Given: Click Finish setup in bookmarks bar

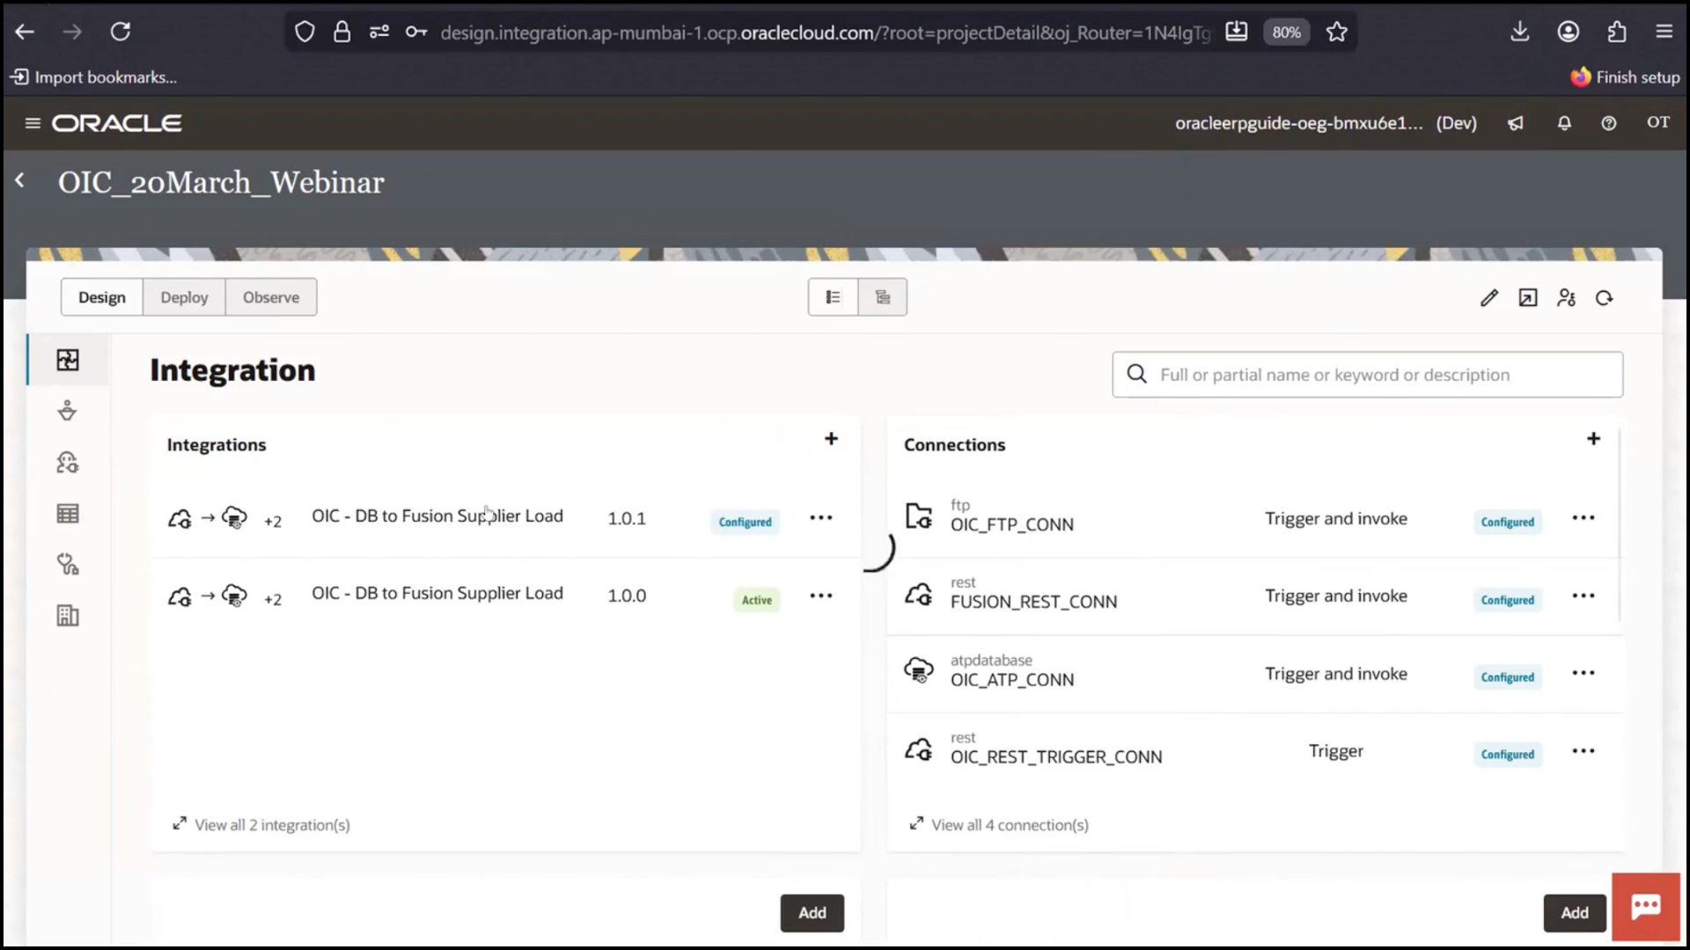Looking at the screenshot, I should [x=1626, y=77].
